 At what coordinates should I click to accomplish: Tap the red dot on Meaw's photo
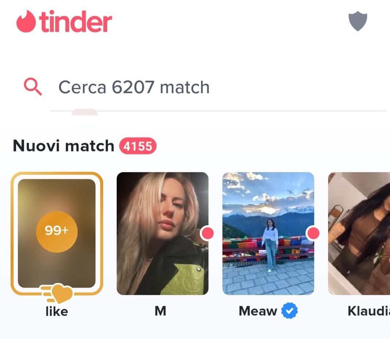tap(313, 233)
